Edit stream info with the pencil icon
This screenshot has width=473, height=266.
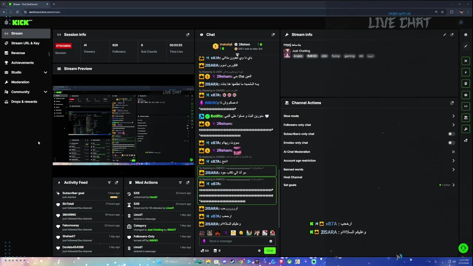click(x=445, y=35)
